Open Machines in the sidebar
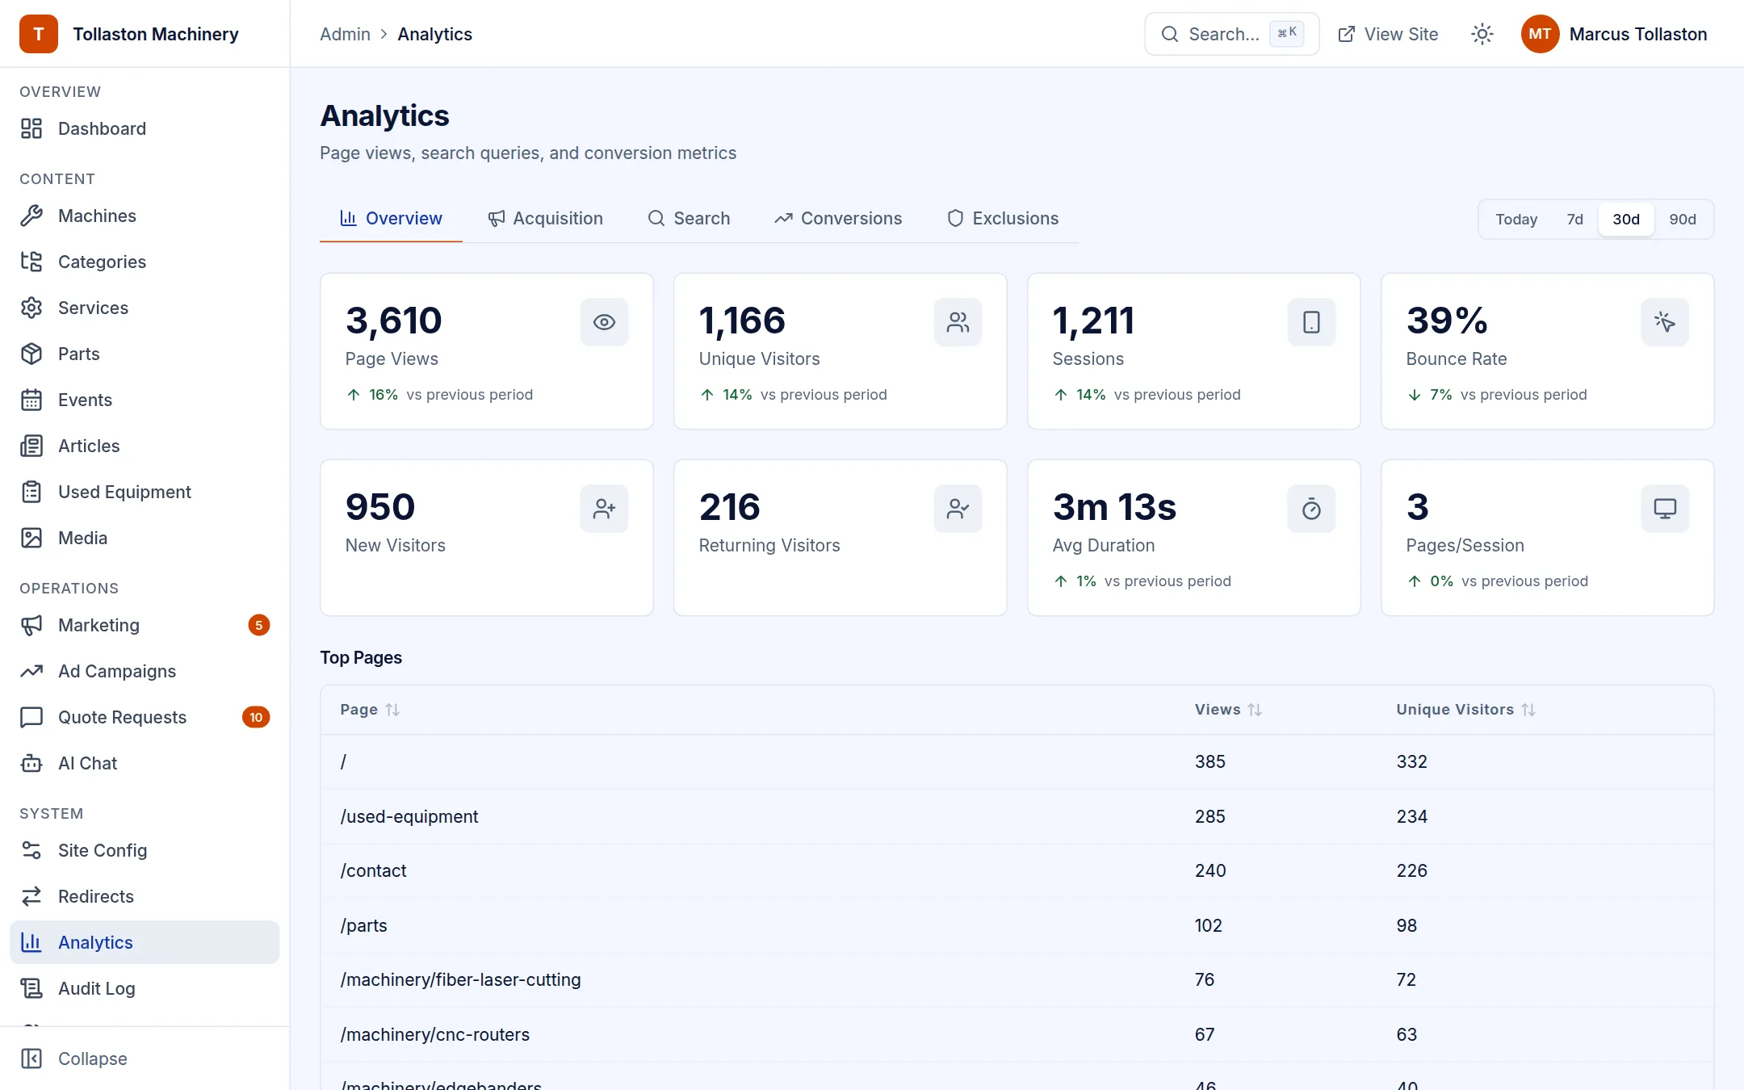This screenshot has width=1744, height=1090. [145, 216]
